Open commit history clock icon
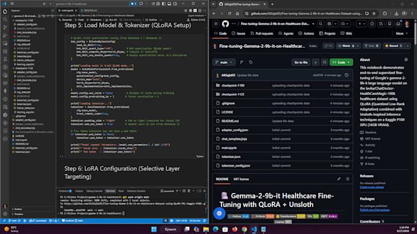417x234 pixels. 346,75
